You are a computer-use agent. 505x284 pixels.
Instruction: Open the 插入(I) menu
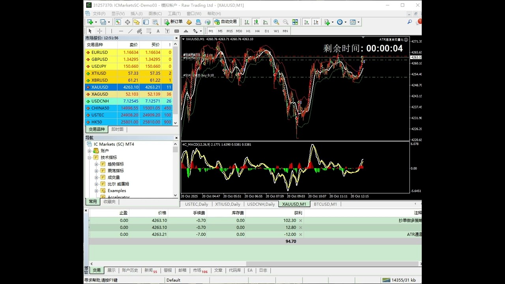(x=137, y=13)
